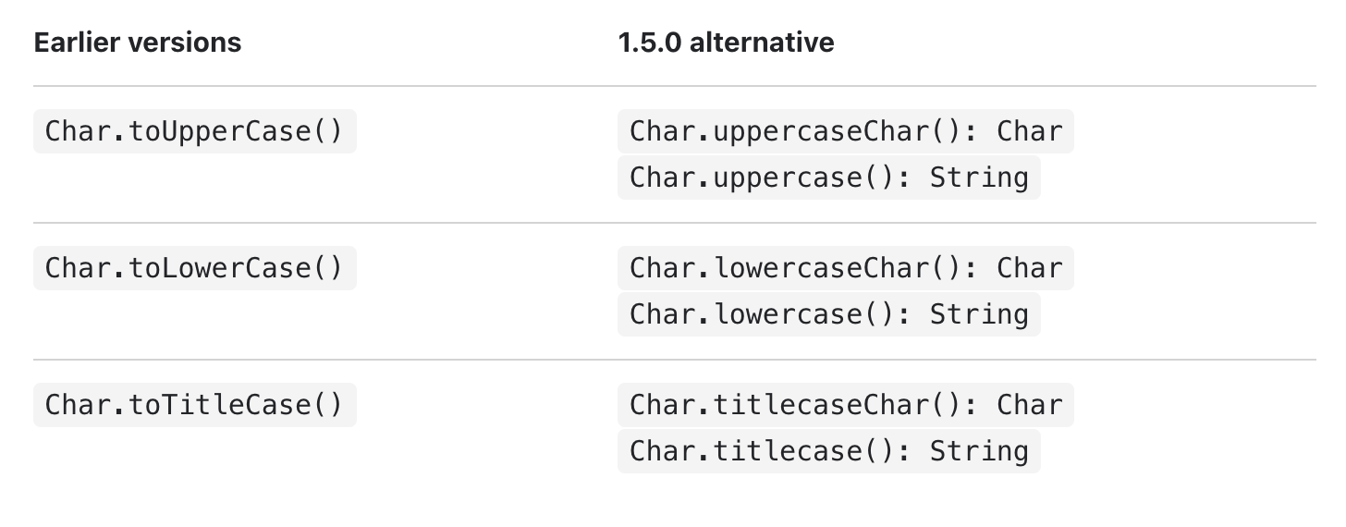The image size is (1346, 527).
Task: Click the "Earlier versions" column header
Action: tap(137, 43)
